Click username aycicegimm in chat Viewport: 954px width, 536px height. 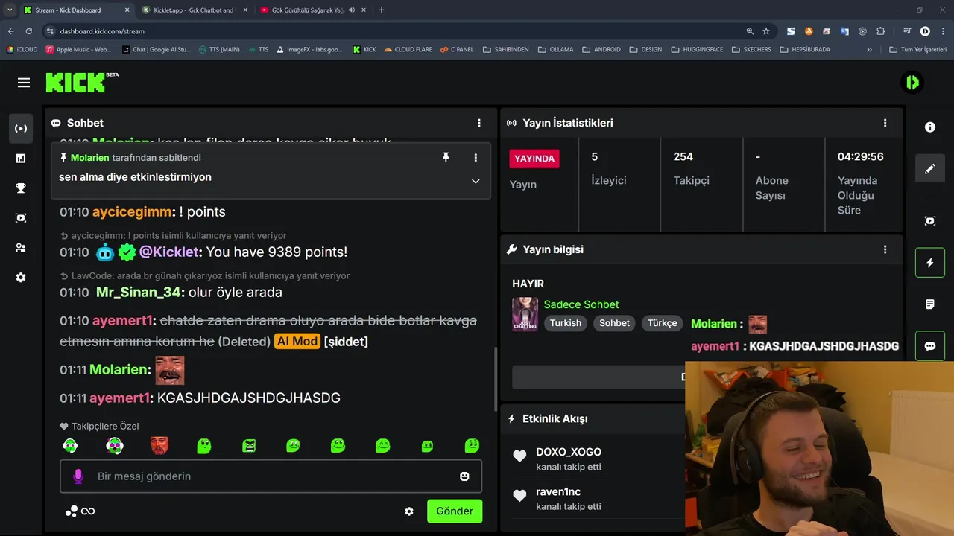[x=132, y=211]
